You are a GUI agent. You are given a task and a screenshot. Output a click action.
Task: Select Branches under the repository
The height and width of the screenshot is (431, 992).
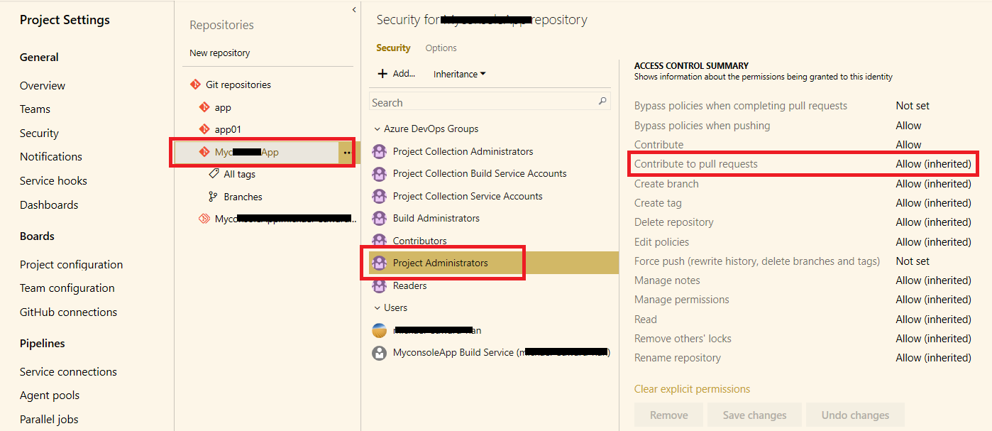click(x=243, y=197)
